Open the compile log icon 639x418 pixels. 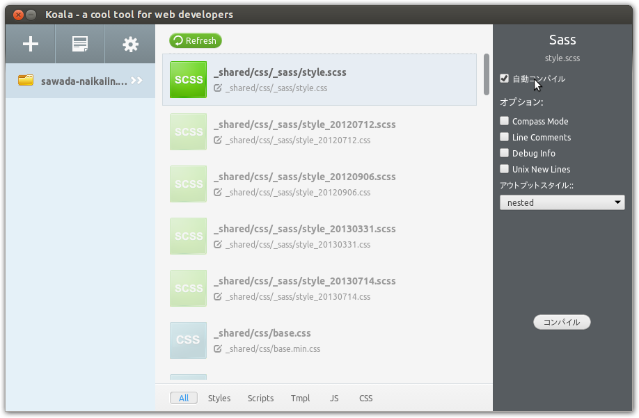pyautogui.click(x=80, y=44)
